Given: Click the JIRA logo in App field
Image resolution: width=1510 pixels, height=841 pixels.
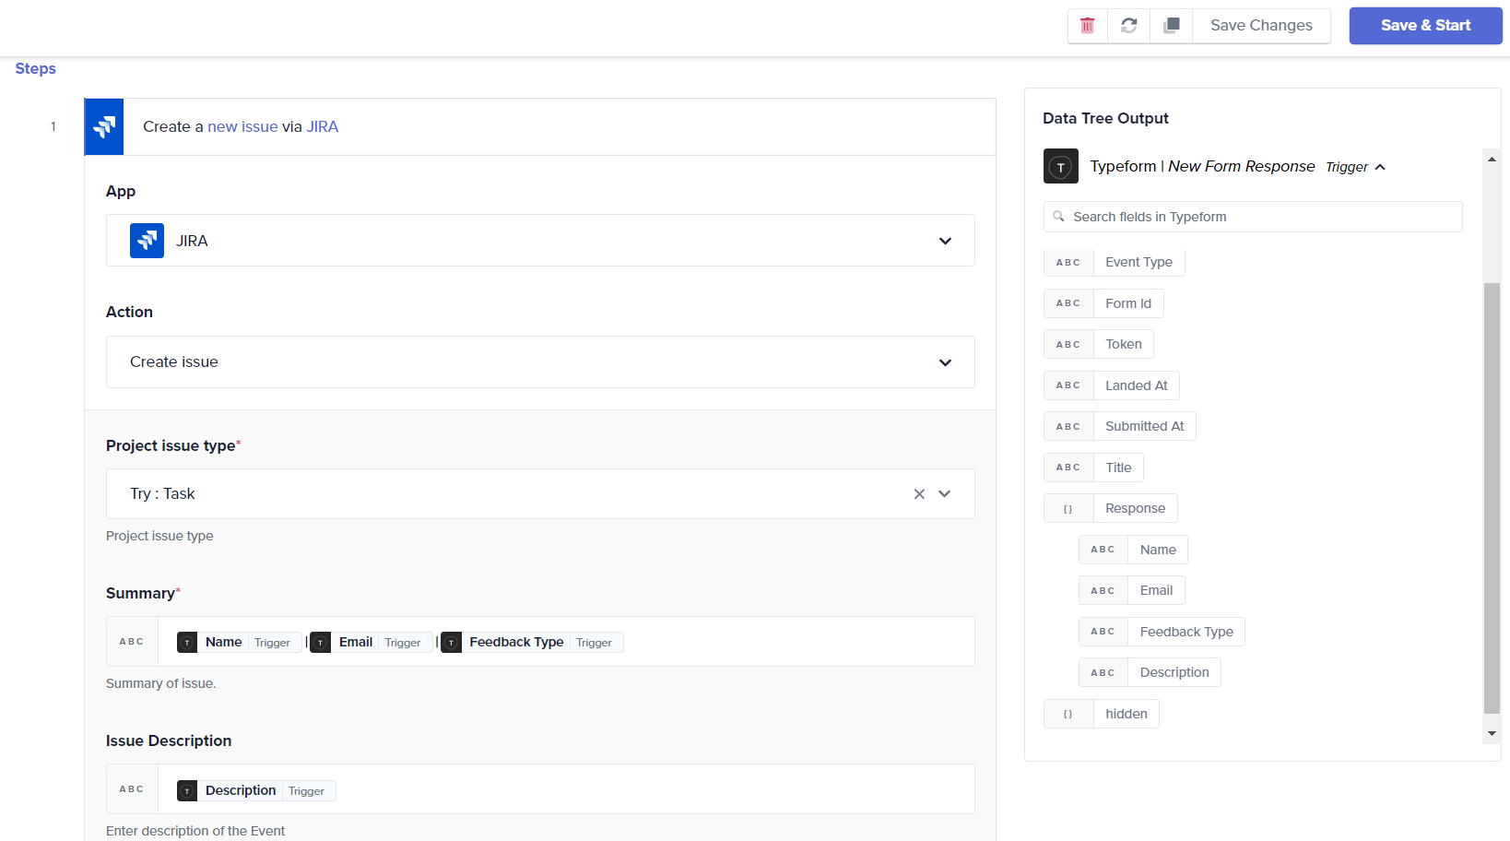Looking at the screenshot, I should pyautogui.click(x=147, y=241).
